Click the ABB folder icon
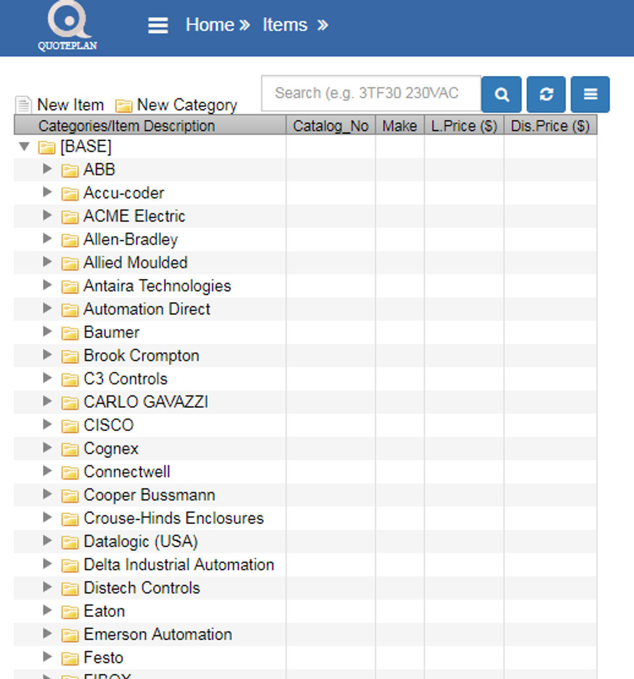 70,171
